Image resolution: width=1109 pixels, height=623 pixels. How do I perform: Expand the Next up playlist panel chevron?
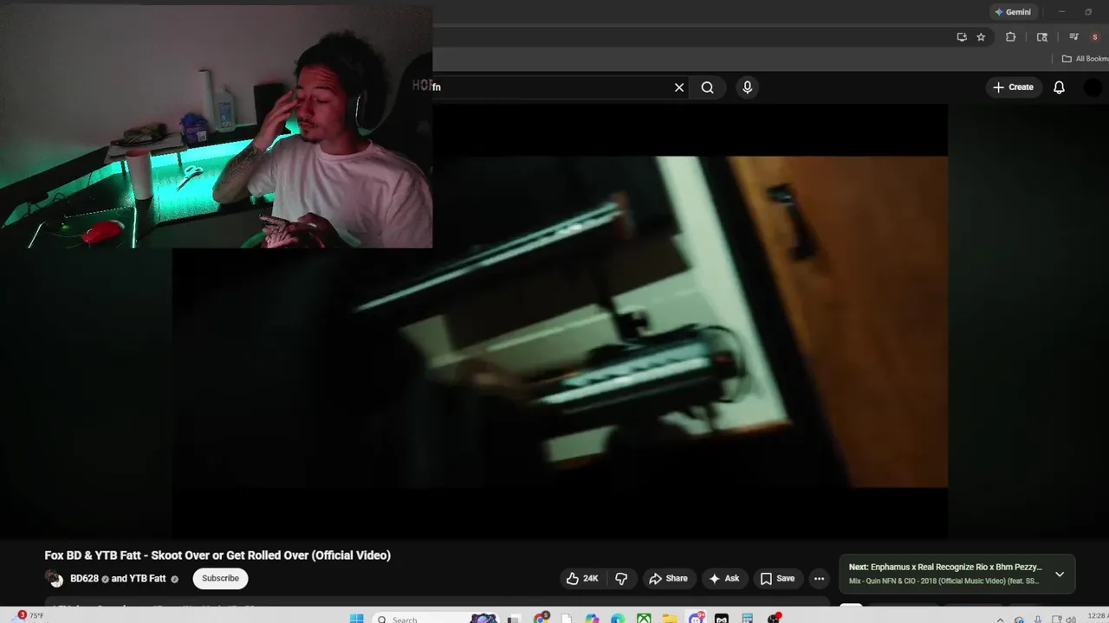[x=1060, y=574]
